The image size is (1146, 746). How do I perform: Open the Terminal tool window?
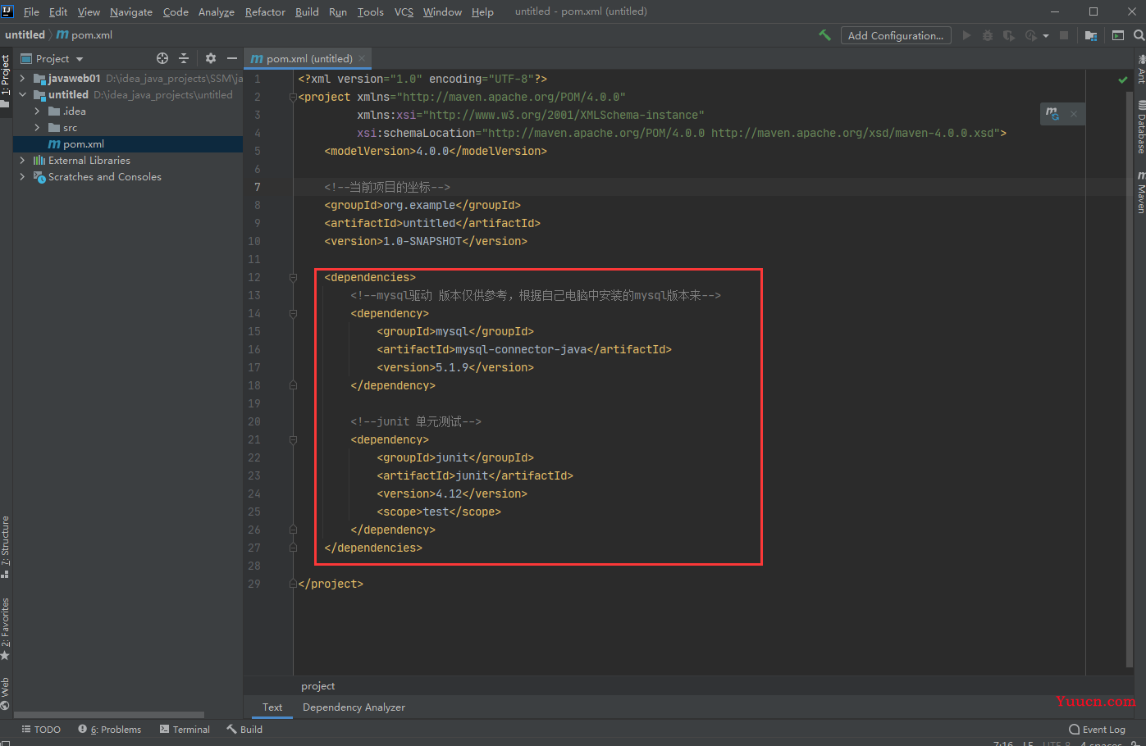185,729
